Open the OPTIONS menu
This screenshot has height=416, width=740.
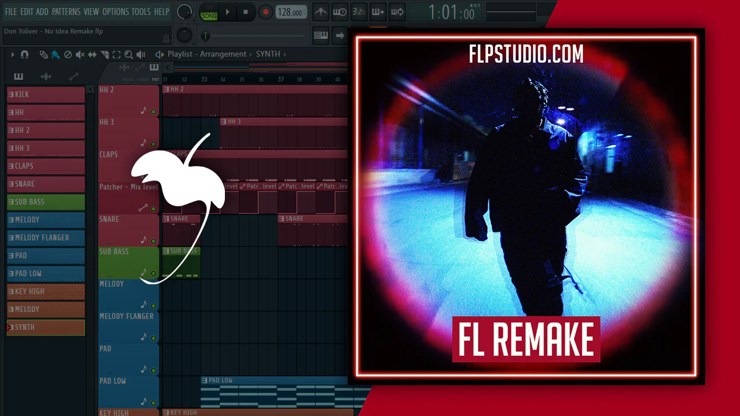116,12
